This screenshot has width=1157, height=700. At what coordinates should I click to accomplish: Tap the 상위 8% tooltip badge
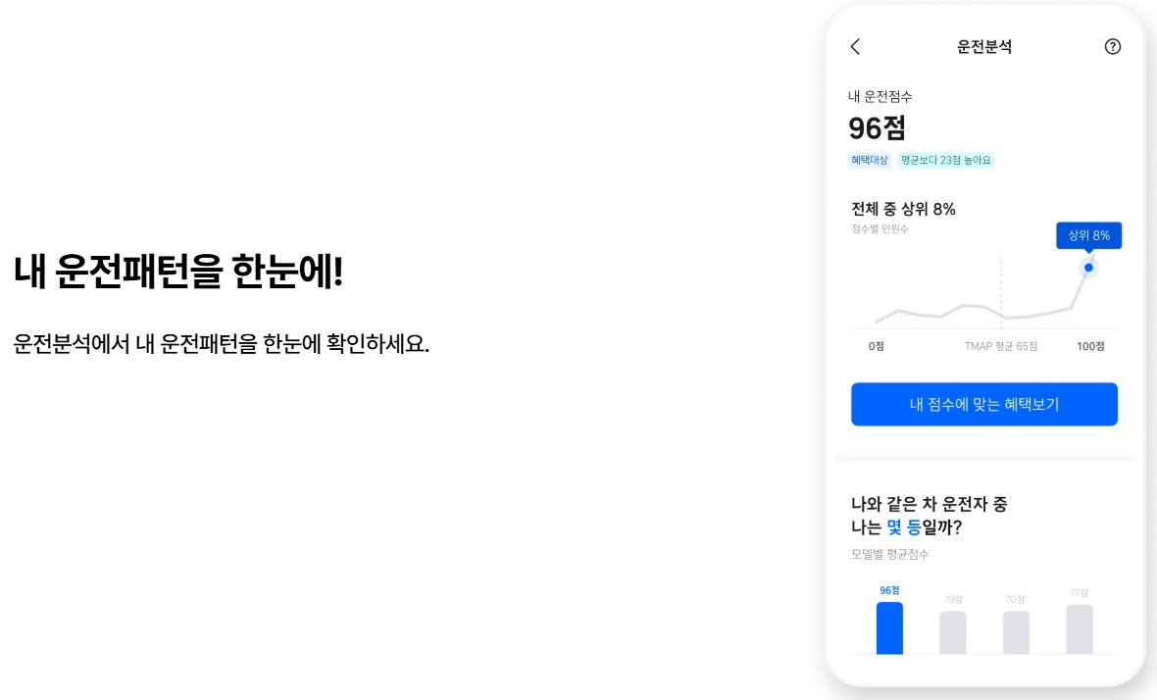[1088, 235]
